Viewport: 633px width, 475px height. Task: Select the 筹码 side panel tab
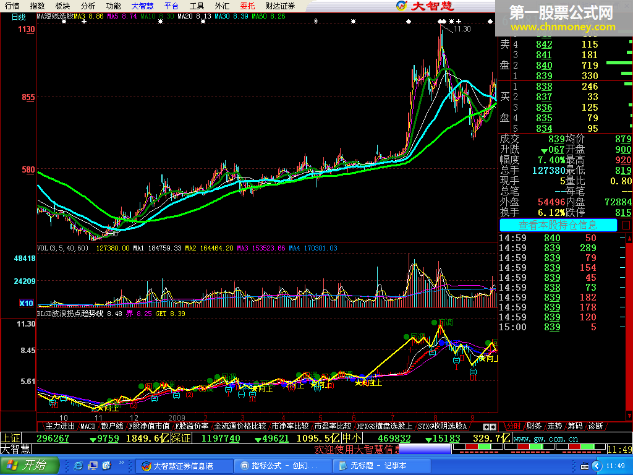point(575,426)
